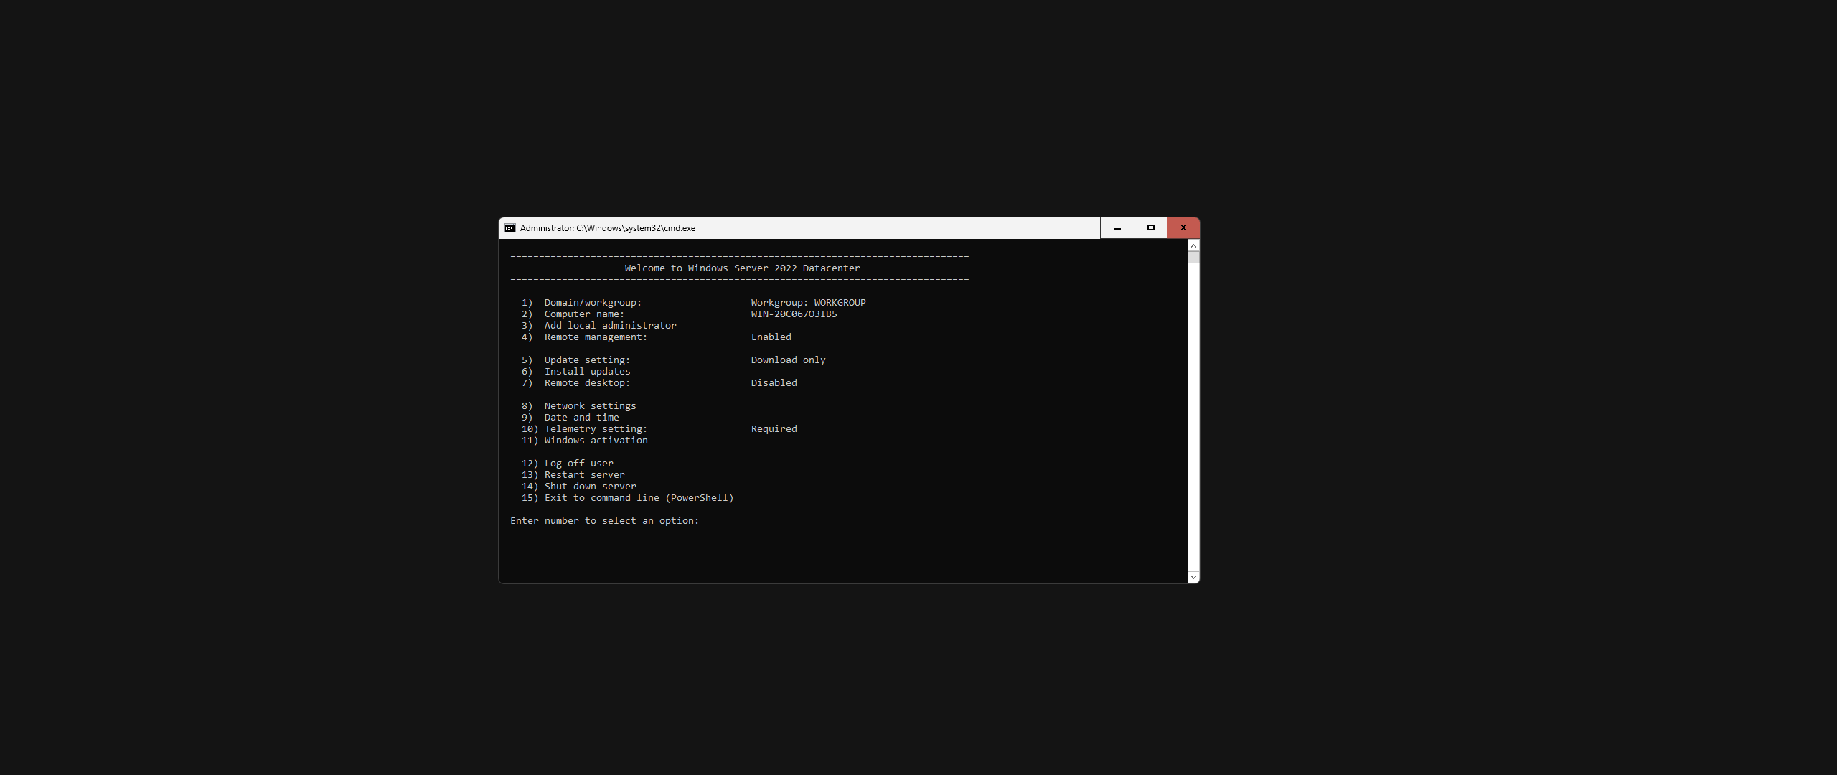Close the command prompt window
Viewport: 1837px width, 775px height.
(x=1183, y=228)
